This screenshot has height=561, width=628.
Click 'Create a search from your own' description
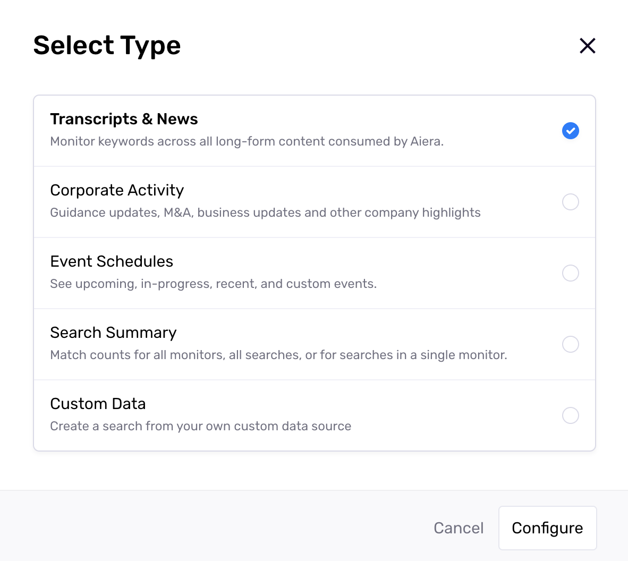click(200, 426)
